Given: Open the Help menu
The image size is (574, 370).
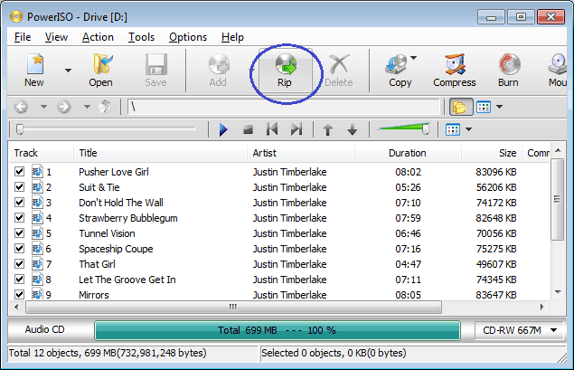Looking at the screenshot, I should pos(232,37).
